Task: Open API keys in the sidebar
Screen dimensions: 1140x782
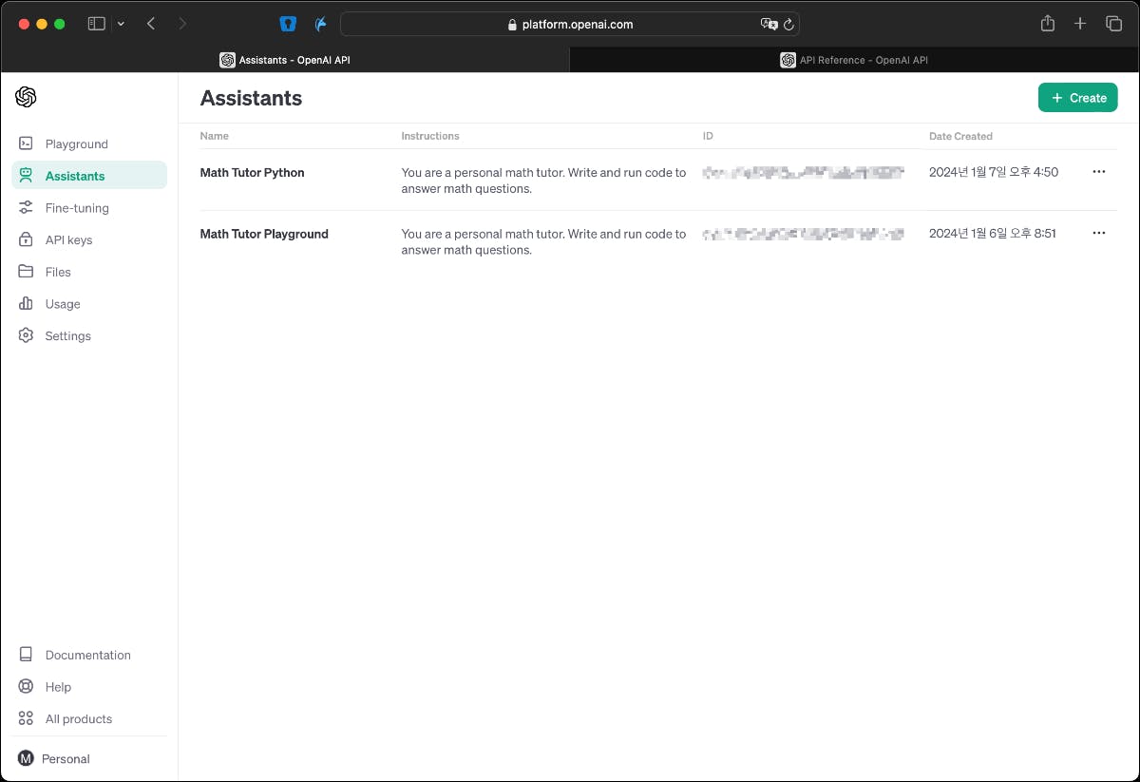Action: pyautogui.click(x=89, y=239)
